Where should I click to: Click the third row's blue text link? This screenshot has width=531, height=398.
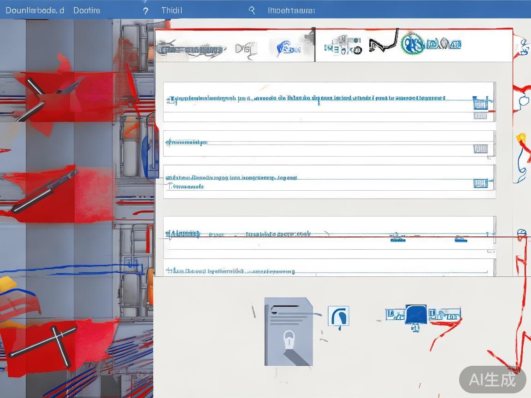(x=231, y=177)
